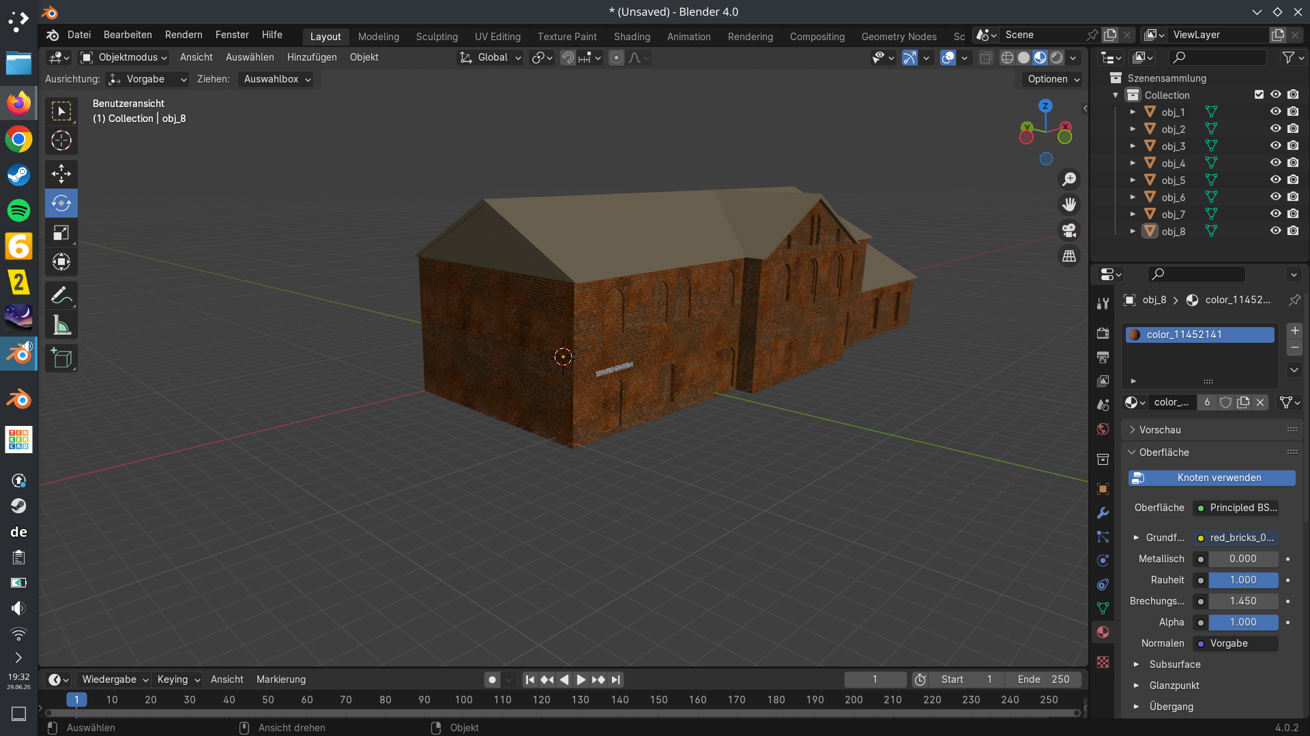
Task: Select the Transform tool
Action: 61,262
